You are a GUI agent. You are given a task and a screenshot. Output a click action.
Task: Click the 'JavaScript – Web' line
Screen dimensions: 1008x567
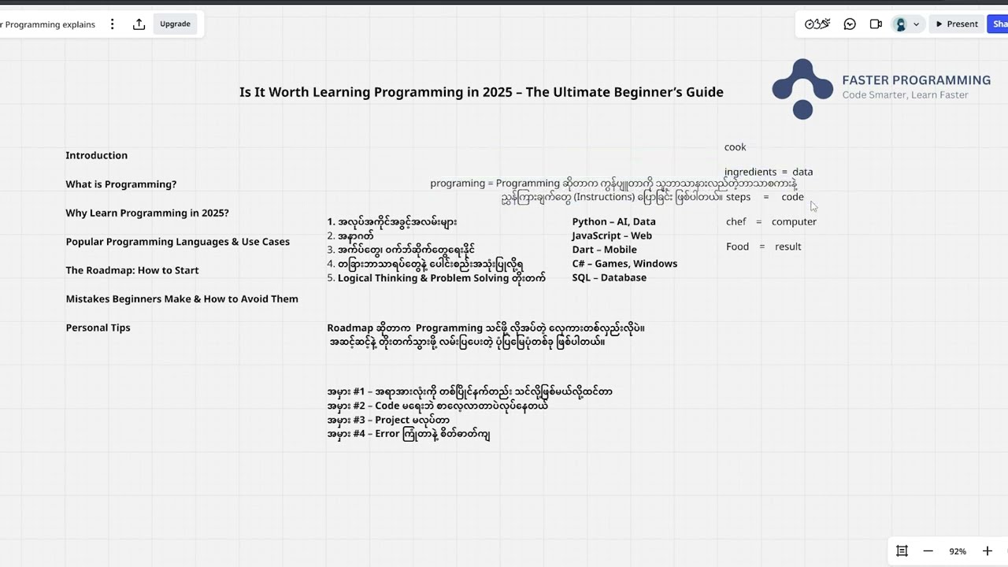click(612, 235)
